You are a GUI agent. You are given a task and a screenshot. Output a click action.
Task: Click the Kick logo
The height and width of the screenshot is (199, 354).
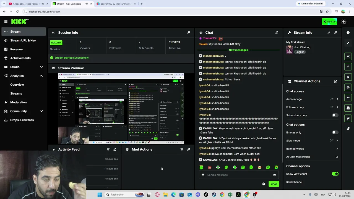pos(20,22)
